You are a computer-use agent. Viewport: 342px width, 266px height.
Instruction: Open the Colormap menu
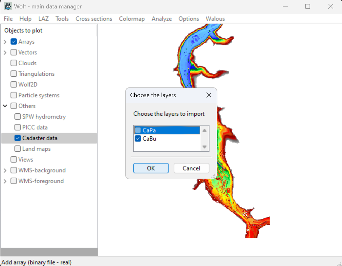[131, 19]
